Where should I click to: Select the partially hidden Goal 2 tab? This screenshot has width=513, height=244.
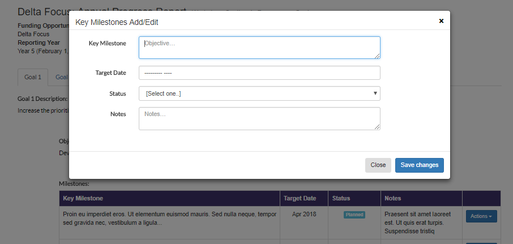(61, 77)
